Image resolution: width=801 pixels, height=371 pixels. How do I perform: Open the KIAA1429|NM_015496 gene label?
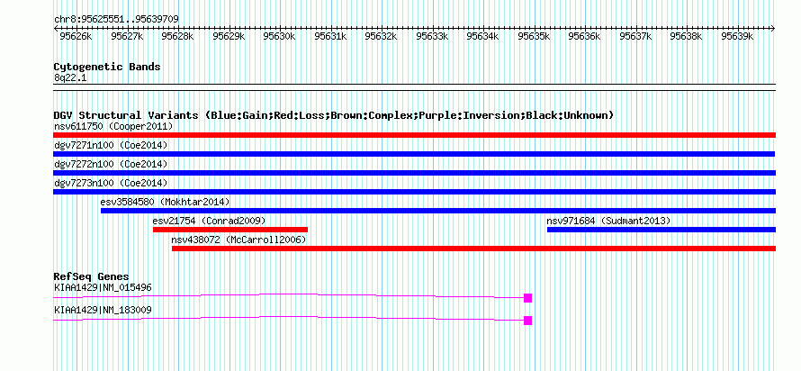point(103,287)
